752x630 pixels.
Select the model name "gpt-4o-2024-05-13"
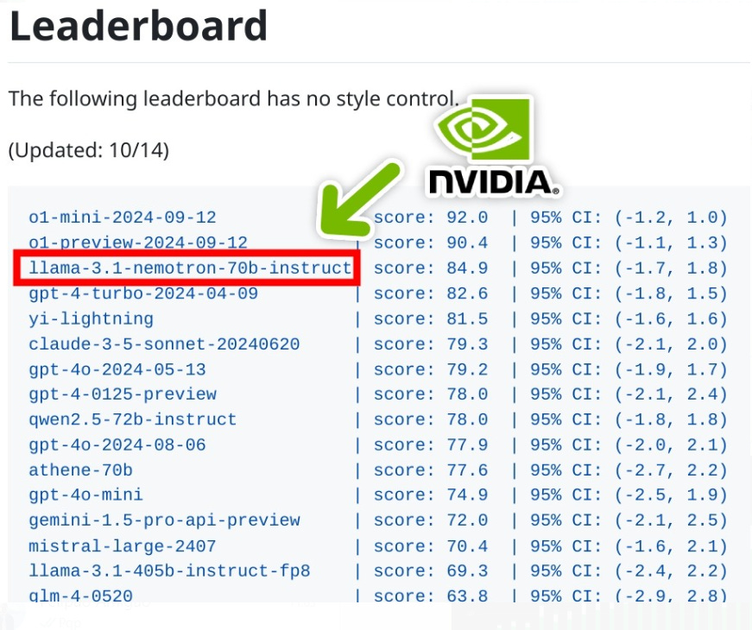point(117,369)
